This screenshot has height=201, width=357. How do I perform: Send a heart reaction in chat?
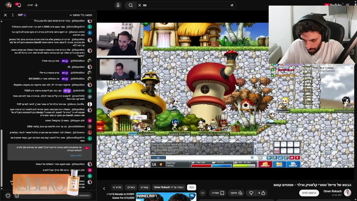click(8, 196)
